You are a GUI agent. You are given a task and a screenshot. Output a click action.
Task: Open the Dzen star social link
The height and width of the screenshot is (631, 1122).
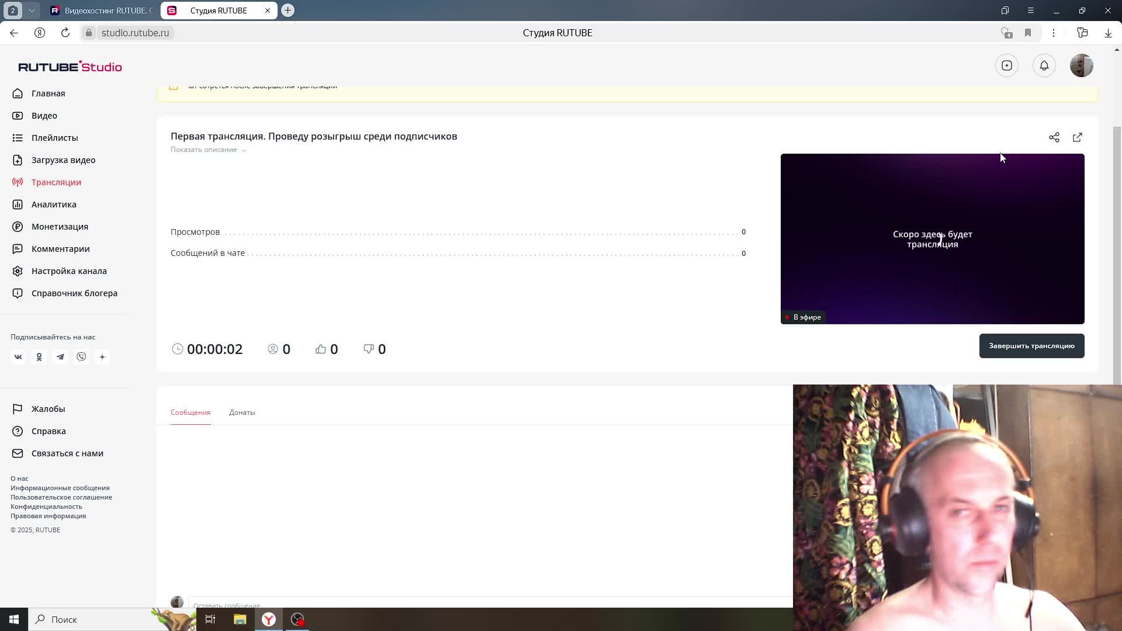click(x=102, y=357)
